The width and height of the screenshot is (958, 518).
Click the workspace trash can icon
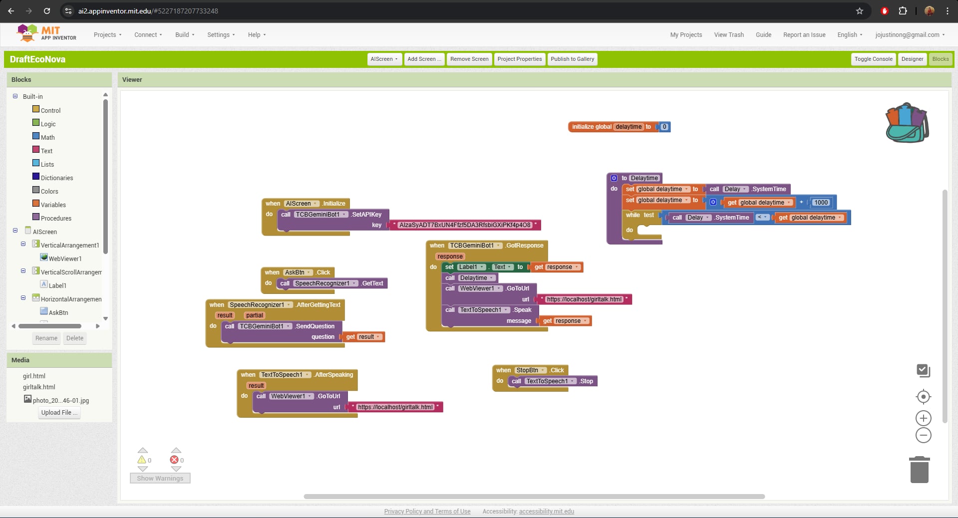click(919, 470)
